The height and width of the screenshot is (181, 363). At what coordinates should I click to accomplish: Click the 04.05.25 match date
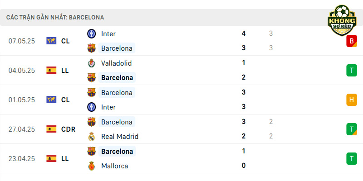22,71
